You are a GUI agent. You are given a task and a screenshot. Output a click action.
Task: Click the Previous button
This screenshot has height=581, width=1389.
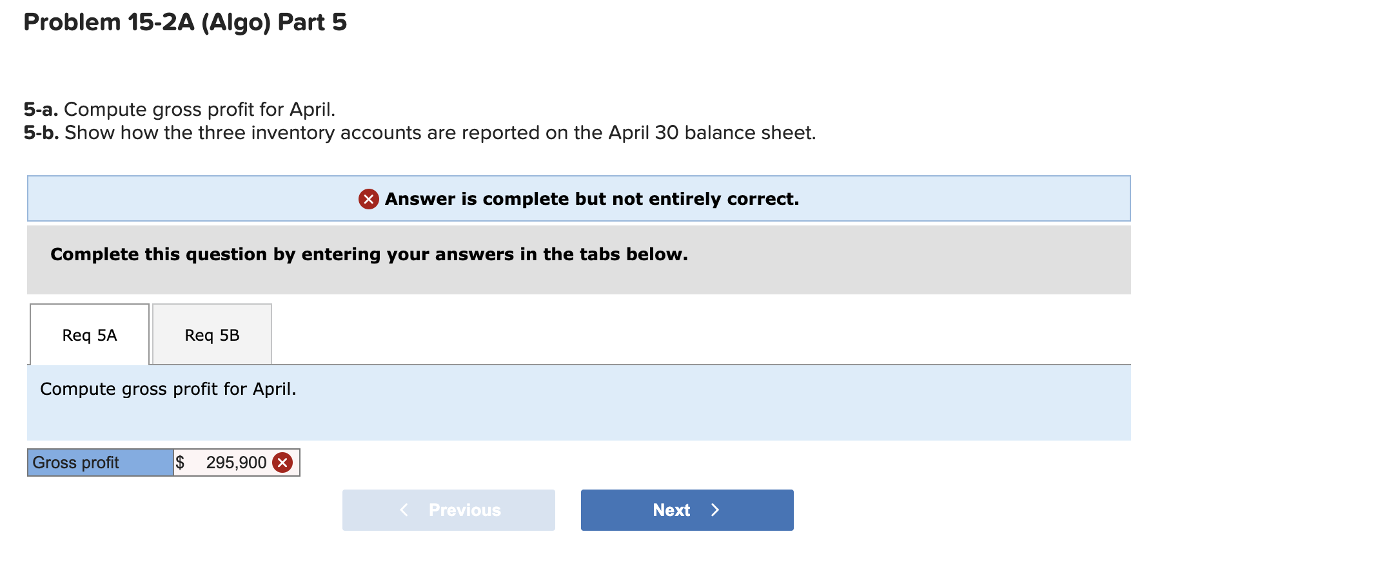coord(448,510)
